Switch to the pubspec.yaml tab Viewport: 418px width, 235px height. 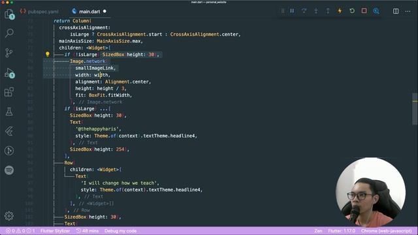click(39, 12)
